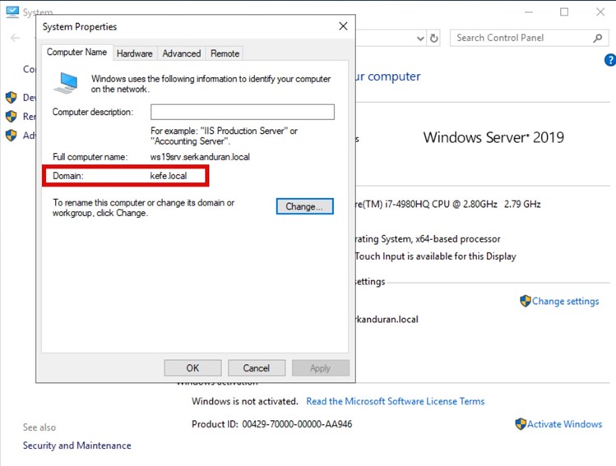Close the System Properties dialog
616x466 pixels.
click(x=343, y=26)
